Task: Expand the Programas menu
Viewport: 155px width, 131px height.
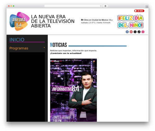Action: pyautogui.click(x=19, y=48)
